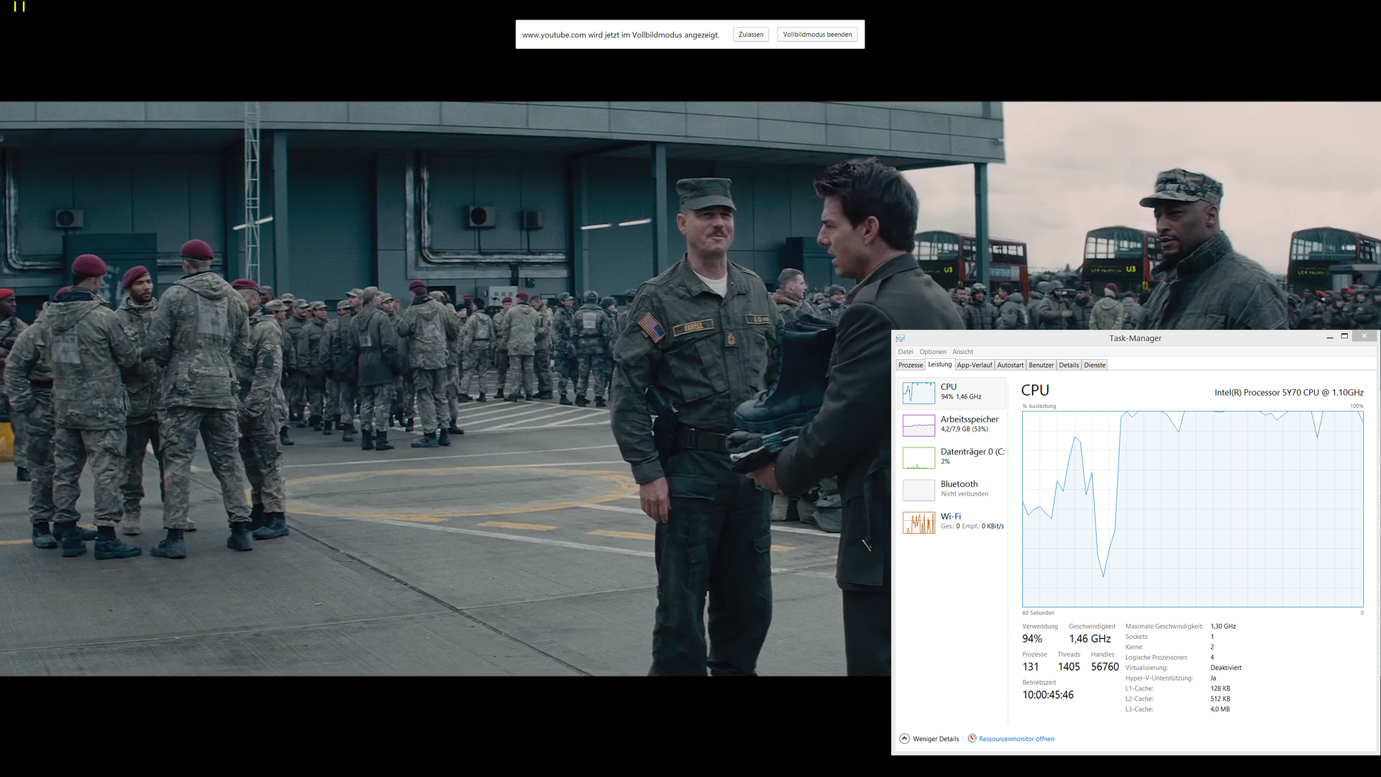Click the Task-Manager title bar icon
Screen dimensions: 1381x777
900,338
